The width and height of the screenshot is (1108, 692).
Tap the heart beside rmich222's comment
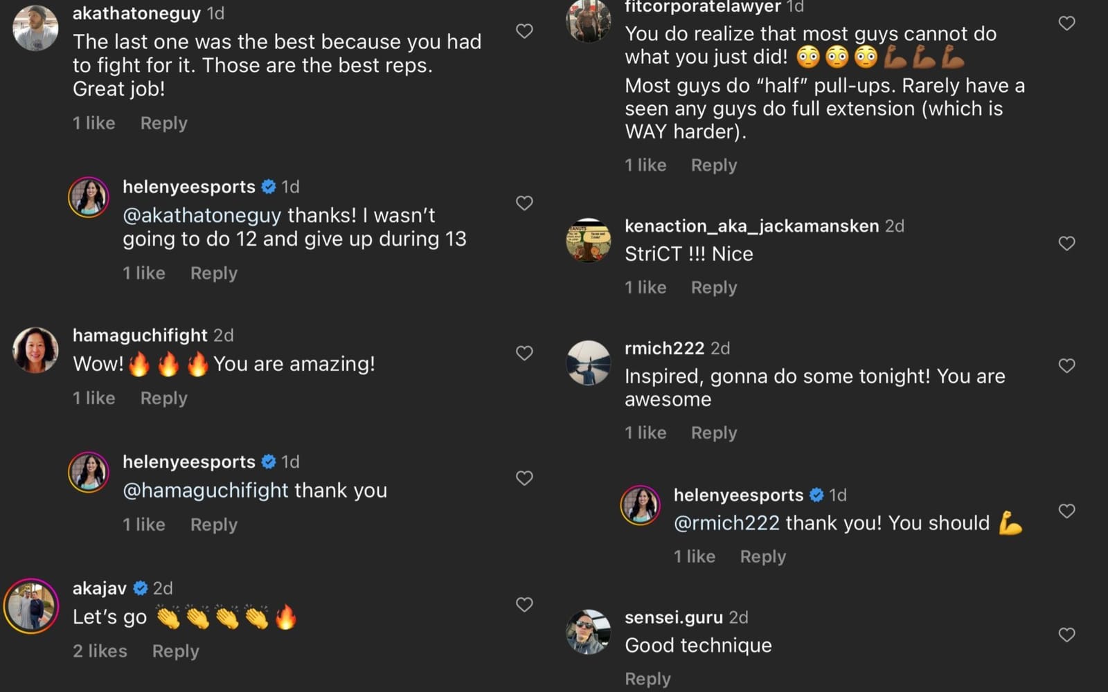(1066, 365)
